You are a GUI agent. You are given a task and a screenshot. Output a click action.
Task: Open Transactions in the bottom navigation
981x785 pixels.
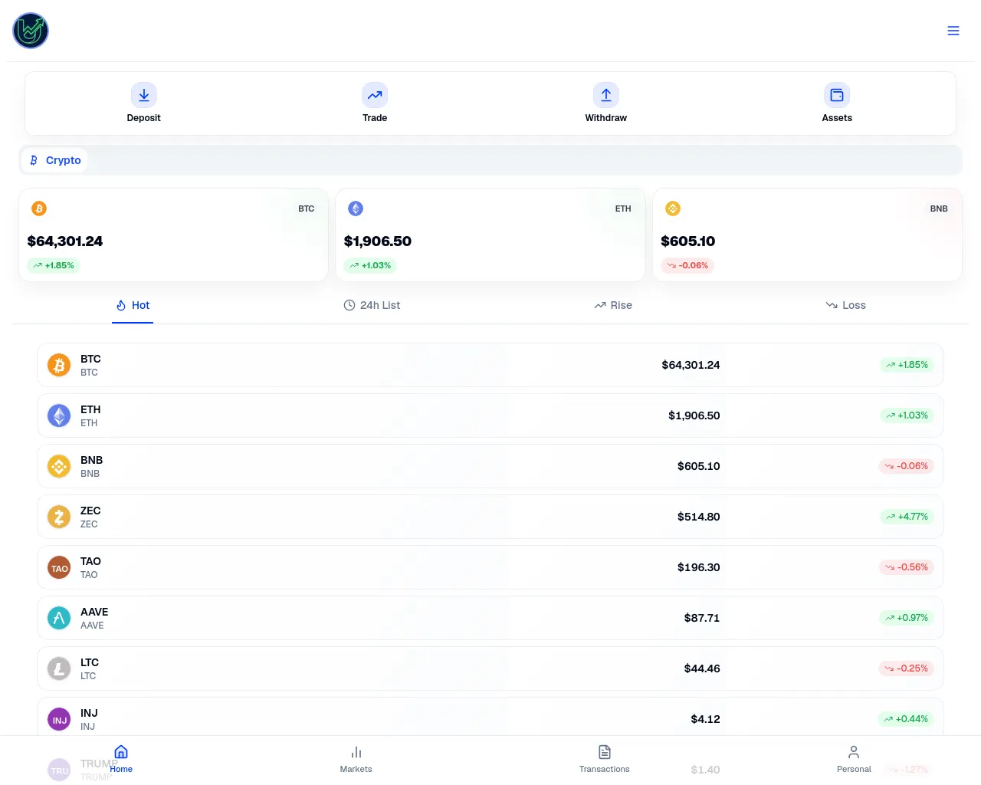(605, 759)
